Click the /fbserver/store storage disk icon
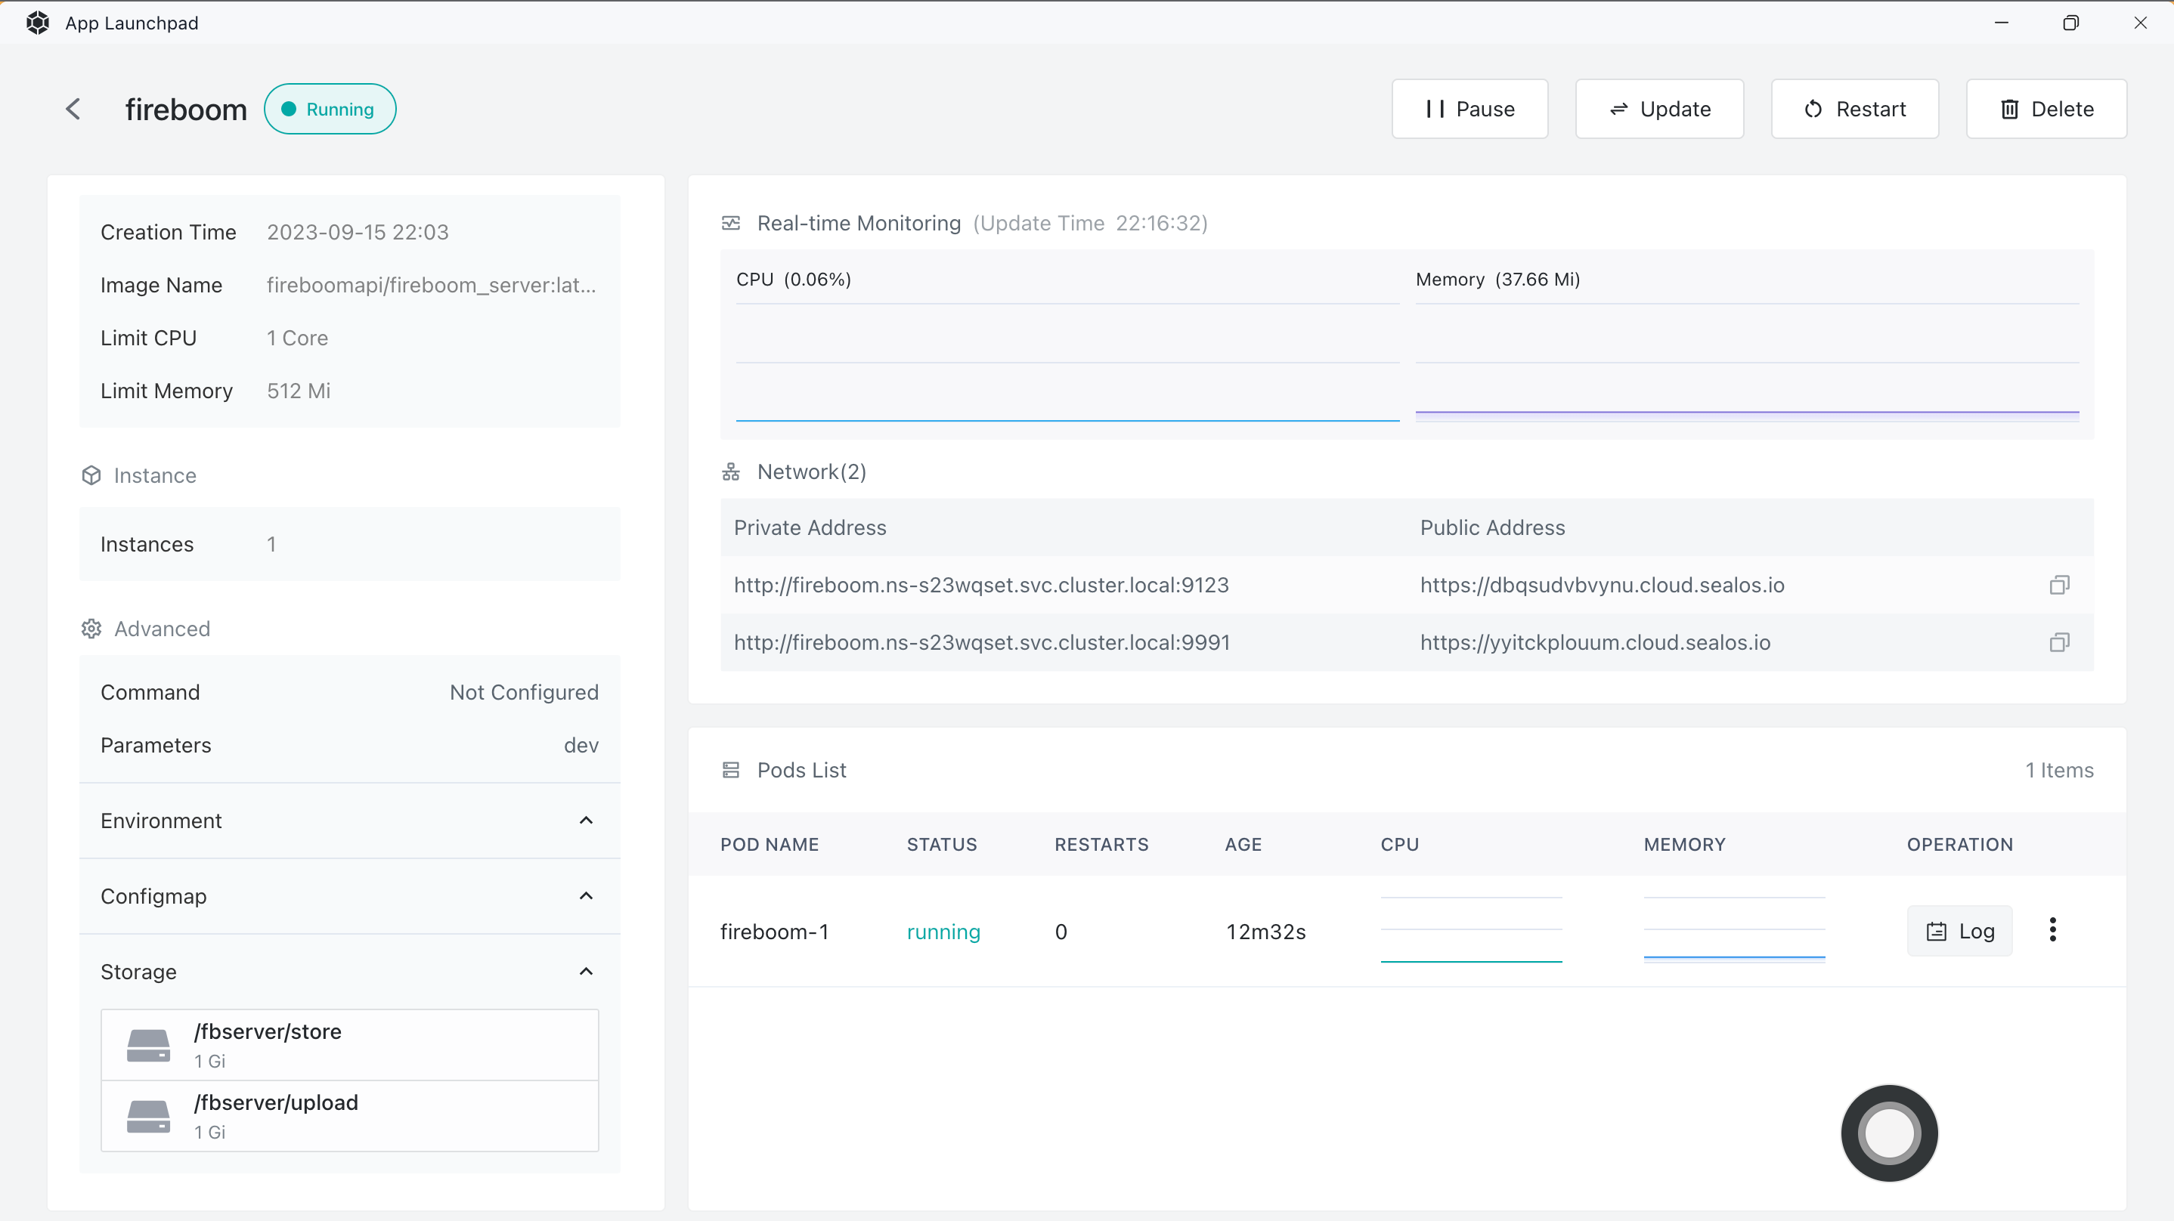Viewport: 2174px width, 1221px height. click(148, 1045)
